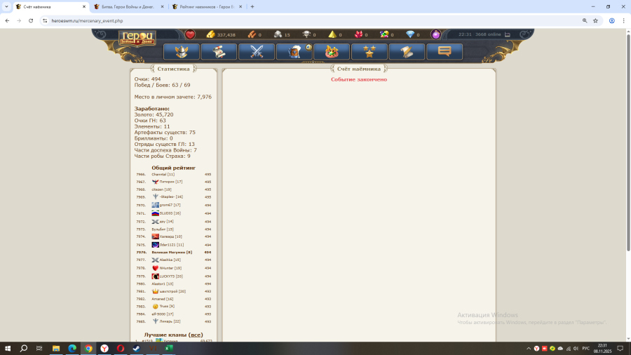Image resolution: width=631 pixels, height=355 pixels.
Task: Open the map scroll menu icon
Action: 219,52
